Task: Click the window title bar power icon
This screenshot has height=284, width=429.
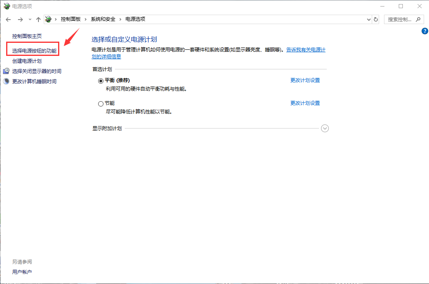Action: [7, 6]
